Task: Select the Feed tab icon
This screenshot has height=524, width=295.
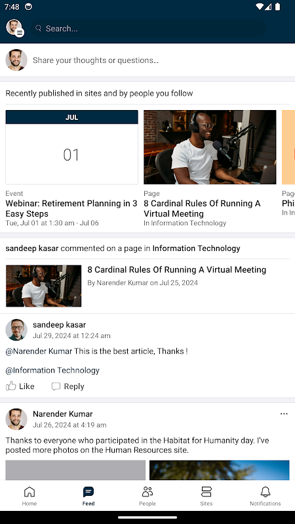Action: (88, 492)
